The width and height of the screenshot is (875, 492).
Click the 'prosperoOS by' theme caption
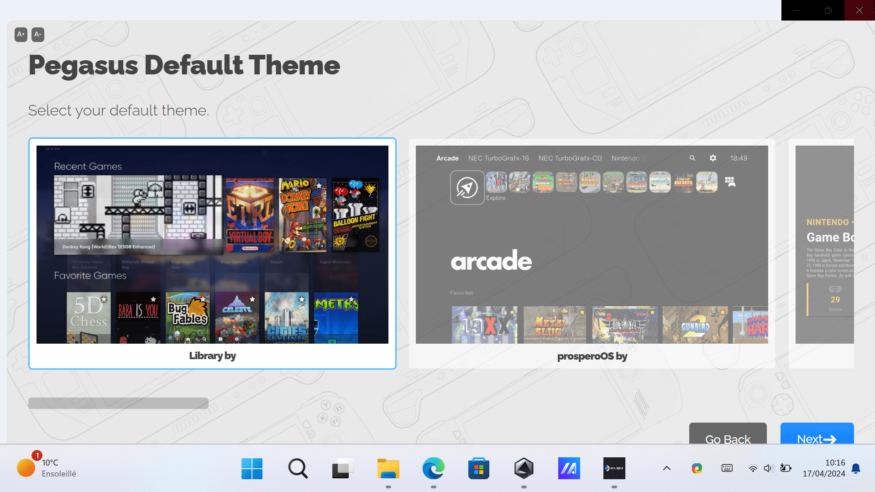click(592, 356)
